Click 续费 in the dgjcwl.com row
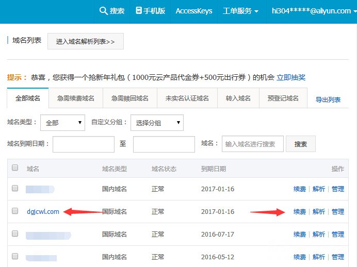 click(x=300, y=212)
